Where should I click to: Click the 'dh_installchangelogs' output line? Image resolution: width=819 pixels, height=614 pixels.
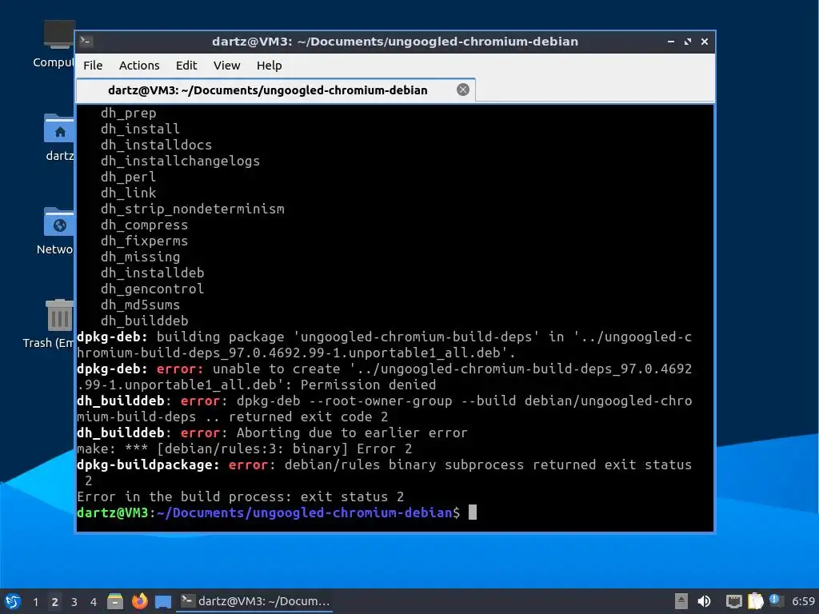[x=180, y=161]
